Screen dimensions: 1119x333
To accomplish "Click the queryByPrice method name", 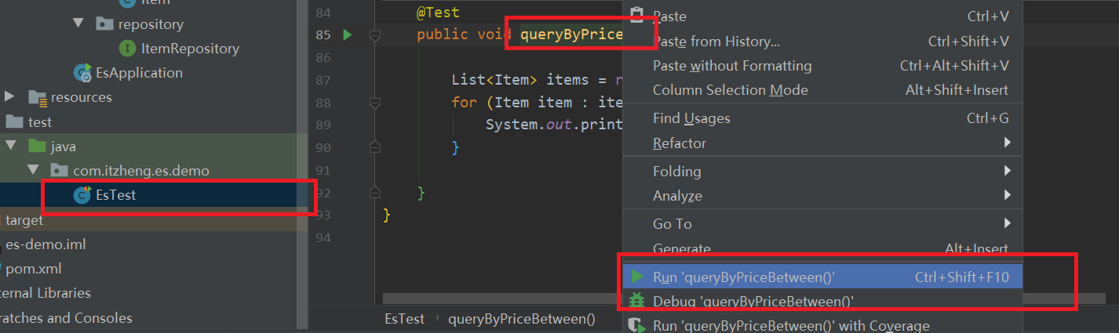I will pos(571,34).
